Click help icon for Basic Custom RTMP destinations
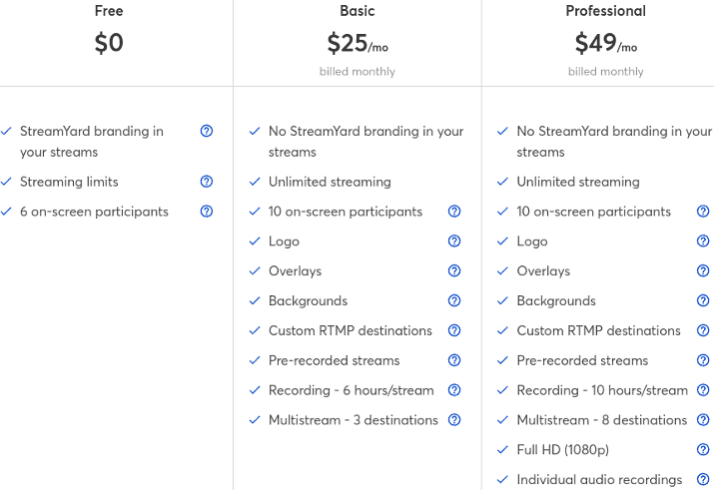Viewport: 714px width, 490px height. click(x=454, y=330)
